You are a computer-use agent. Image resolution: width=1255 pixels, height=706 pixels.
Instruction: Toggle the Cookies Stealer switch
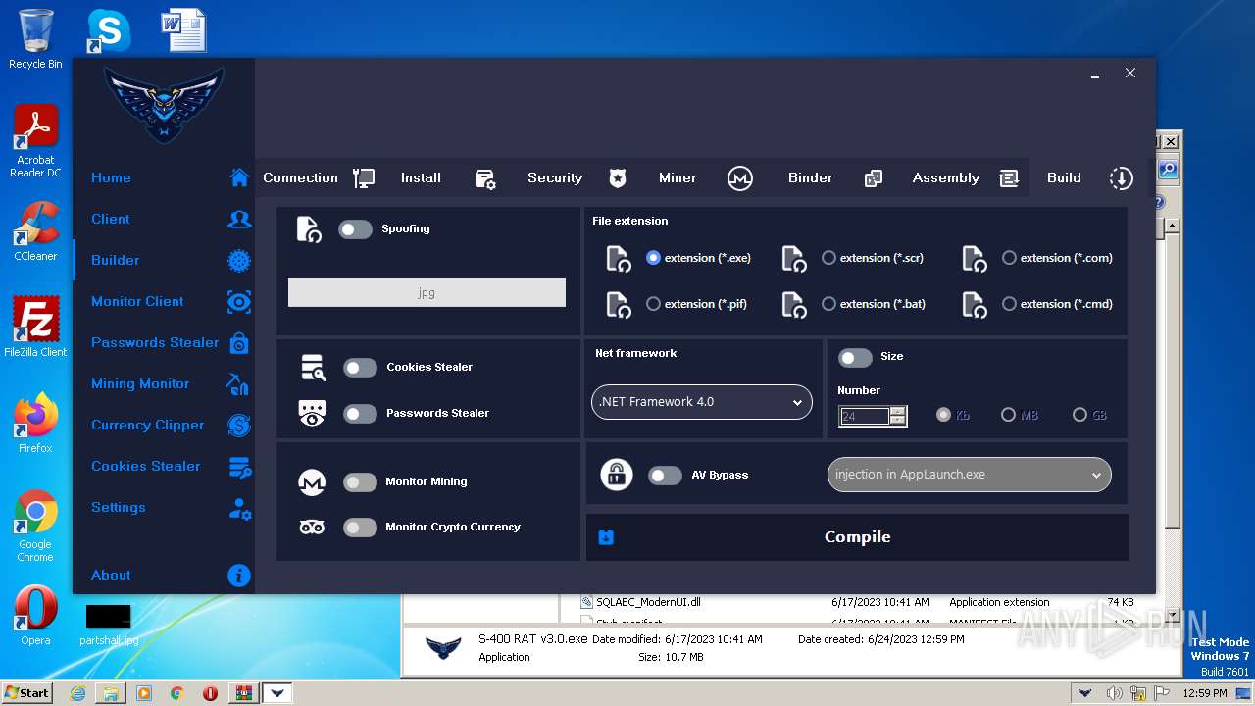pos(360,368)
